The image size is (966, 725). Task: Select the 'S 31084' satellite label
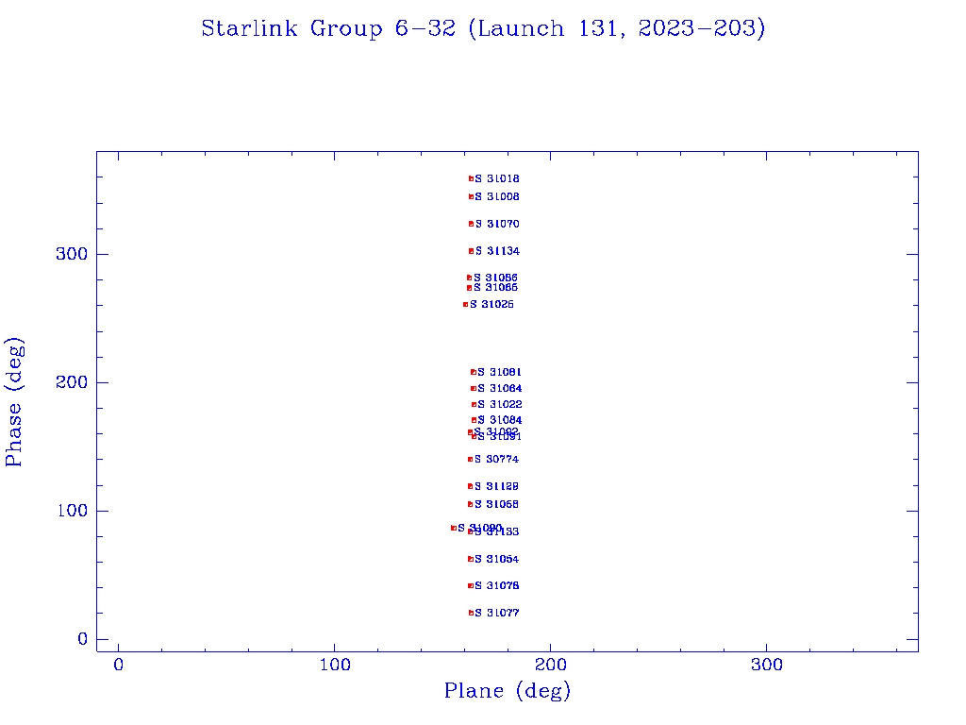coord(500,420)
